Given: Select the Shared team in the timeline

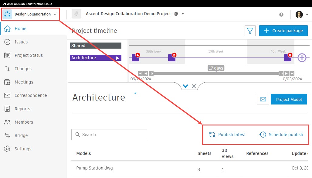Looking at the screenshot, I should pos(96,46).
